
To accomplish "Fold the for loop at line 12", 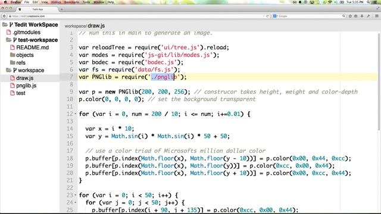I will click(76, 114).
